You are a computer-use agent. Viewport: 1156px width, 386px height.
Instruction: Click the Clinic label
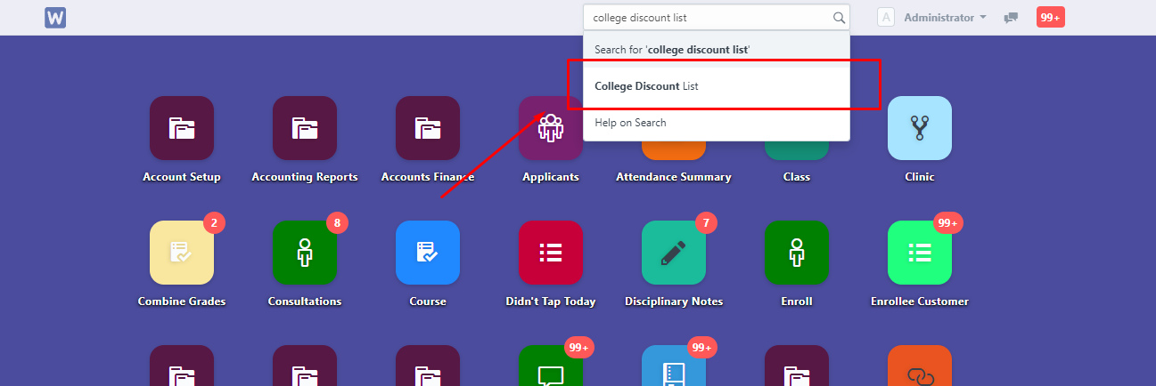(x=920, y=177)
